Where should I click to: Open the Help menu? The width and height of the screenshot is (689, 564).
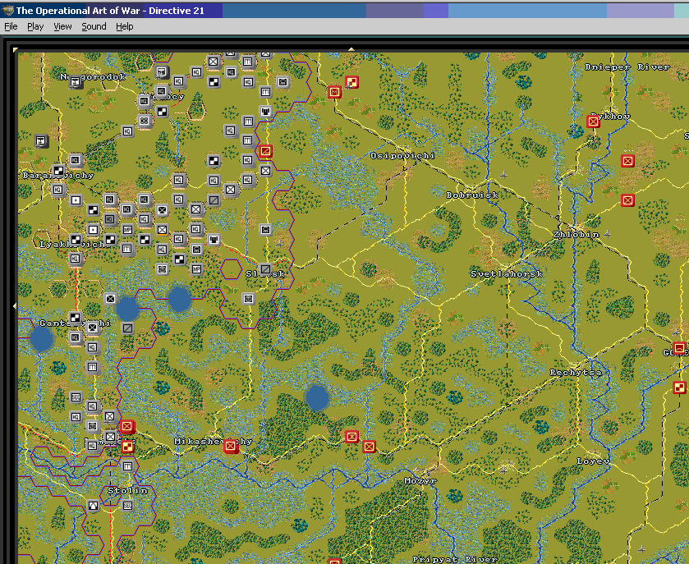[124, 26]
